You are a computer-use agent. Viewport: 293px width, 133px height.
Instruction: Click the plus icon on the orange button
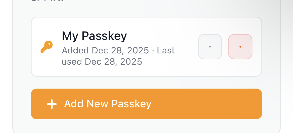[x=52, y=104]
